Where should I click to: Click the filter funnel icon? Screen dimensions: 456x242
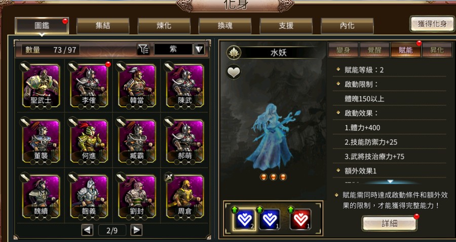(x=143, y=50)
